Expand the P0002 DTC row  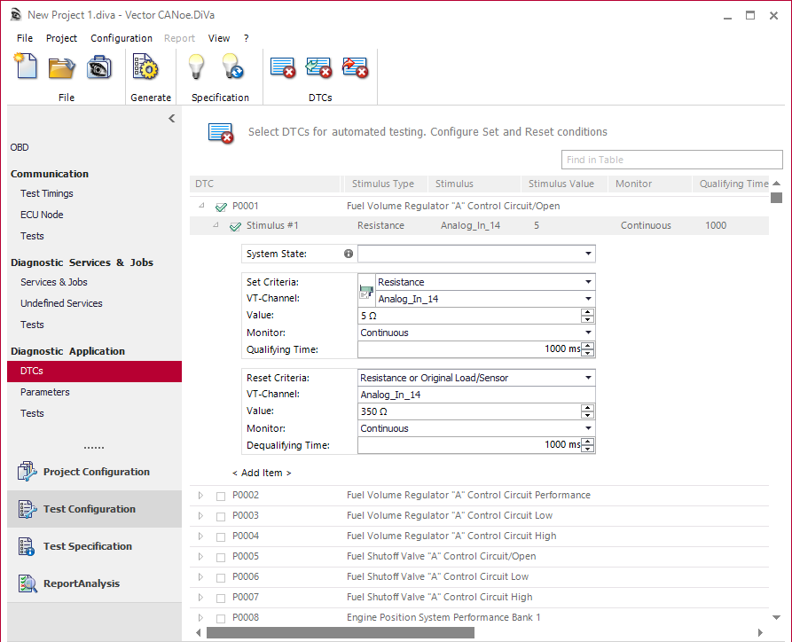[200, 496]
